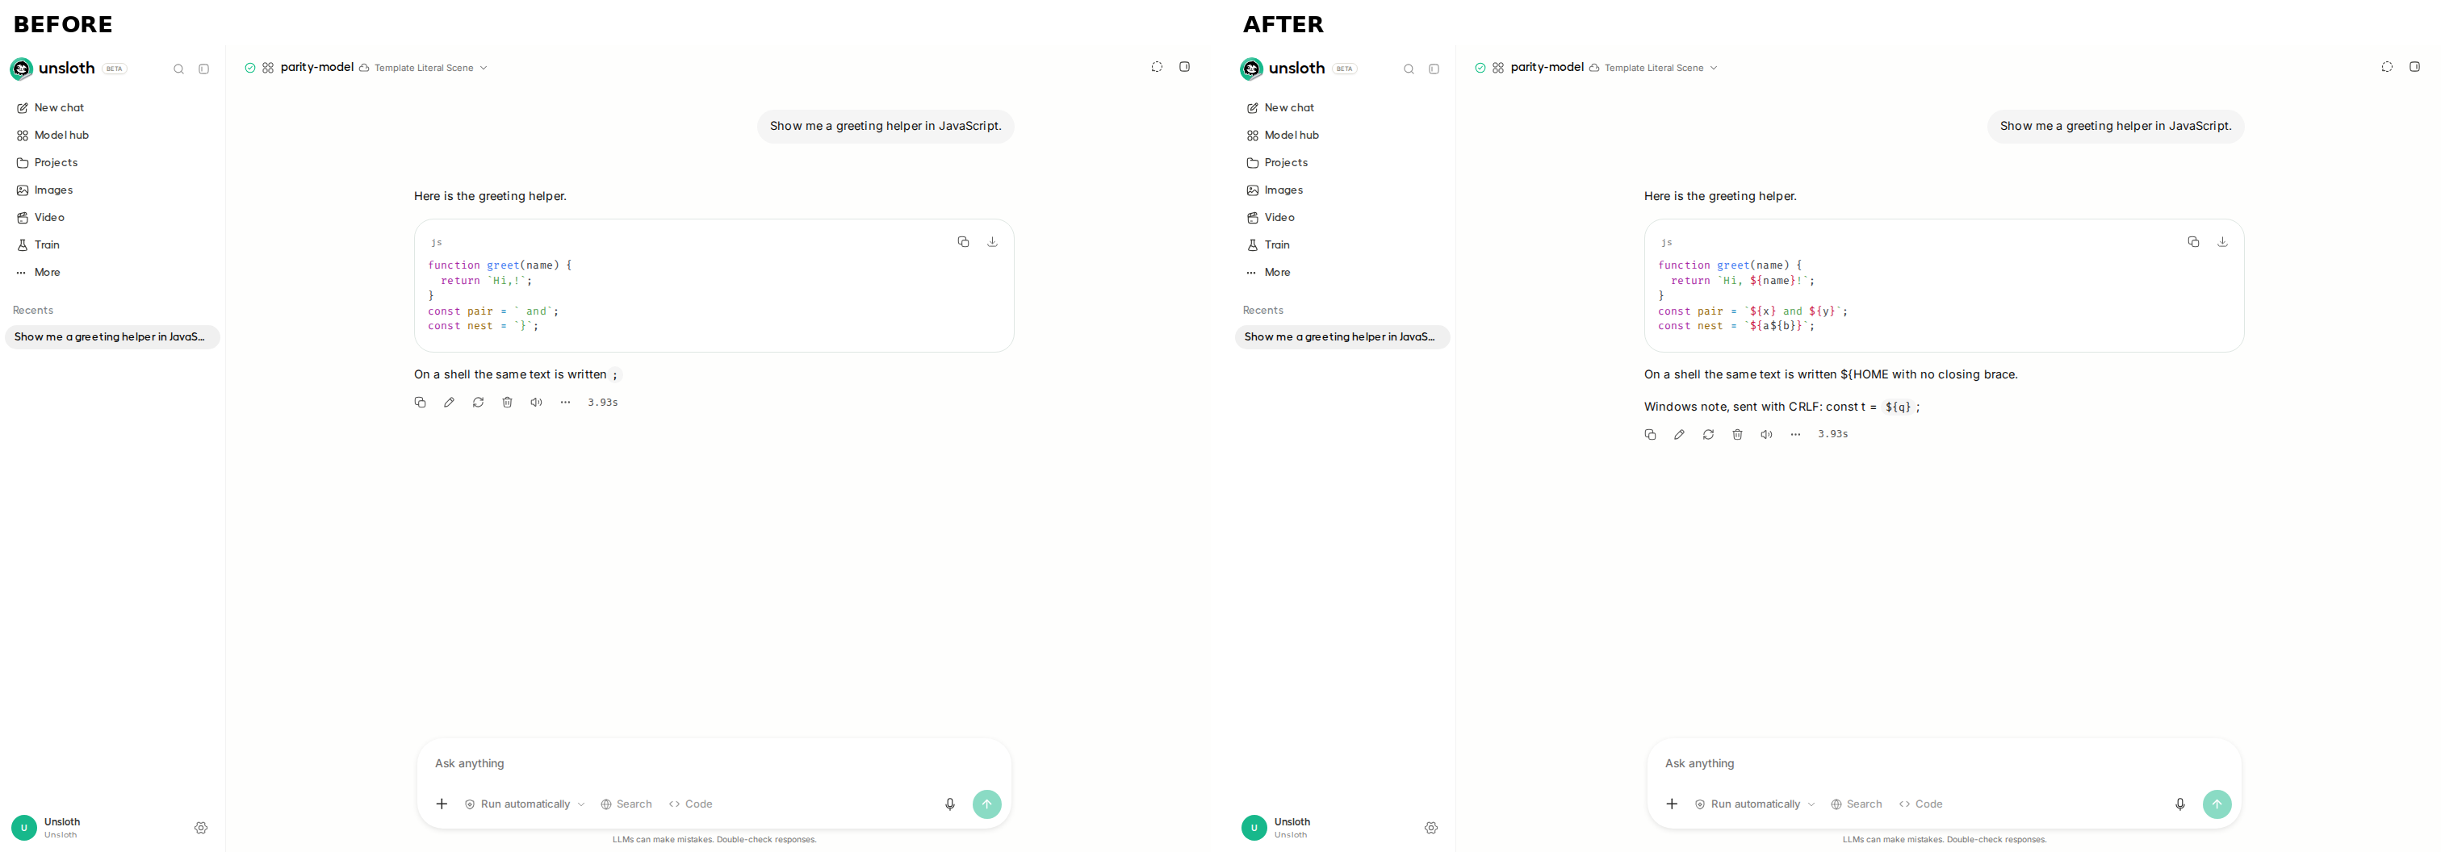
Task: Edit the response with the pencil icon in BEFORE panel
Action: 449,403
